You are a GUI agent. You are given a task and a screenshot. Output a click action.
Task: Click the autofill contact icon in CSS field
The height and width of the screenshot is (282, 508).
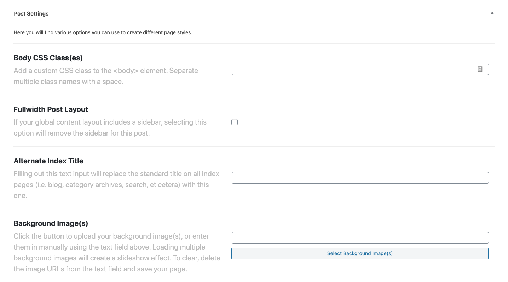click(x=480, y=70)
